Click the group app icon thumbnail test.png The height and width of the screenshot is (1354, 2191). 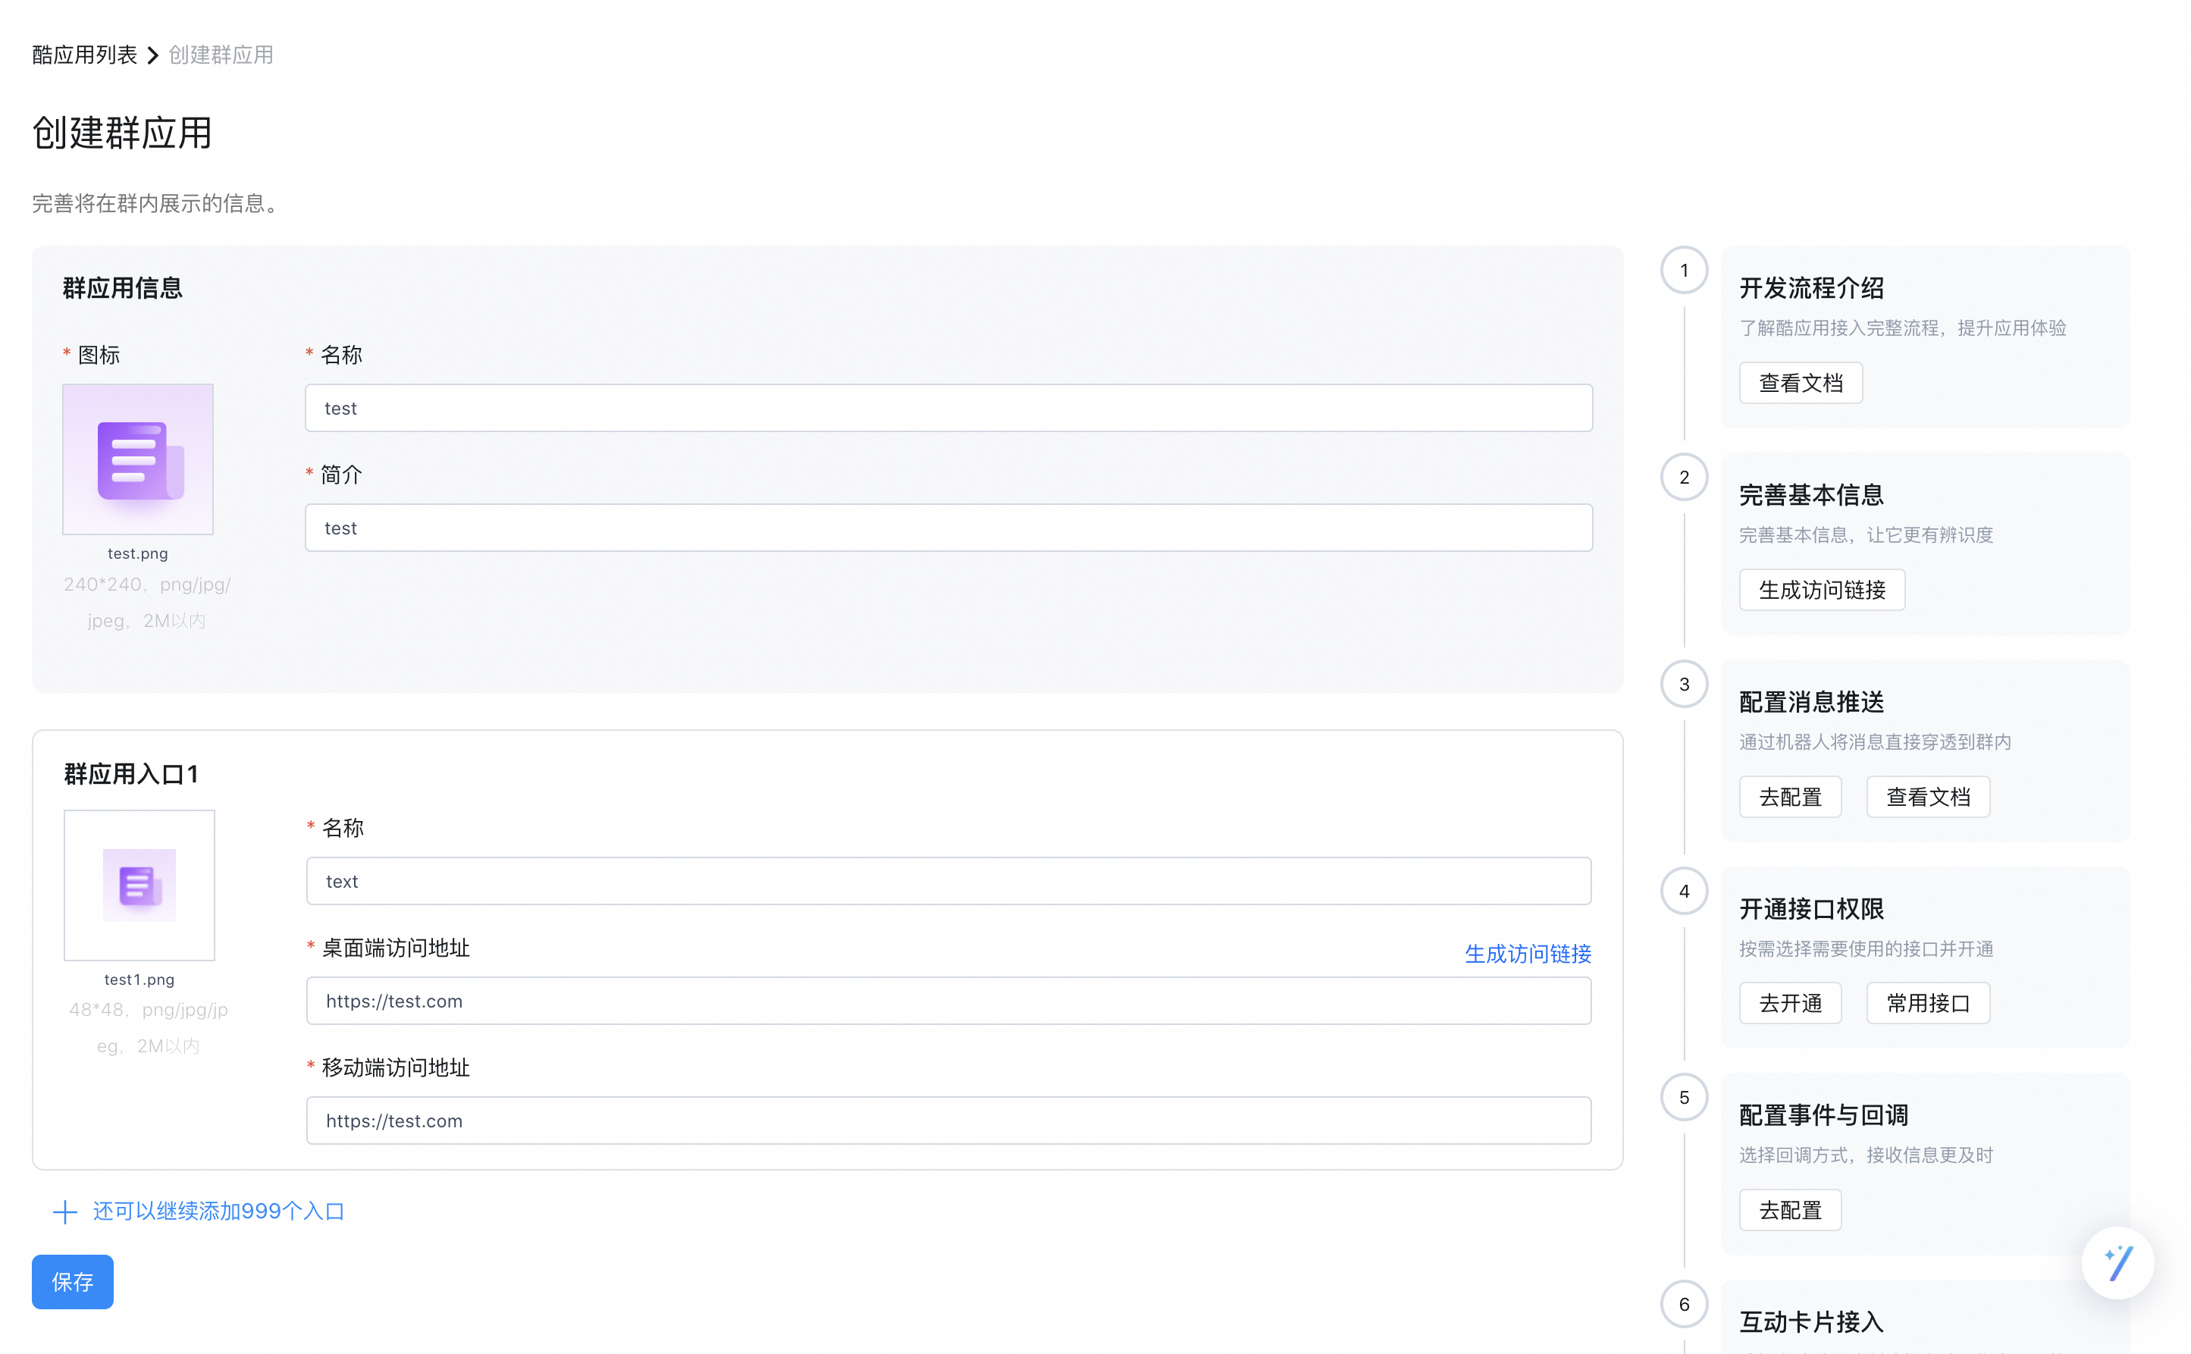tap(138, 459)
